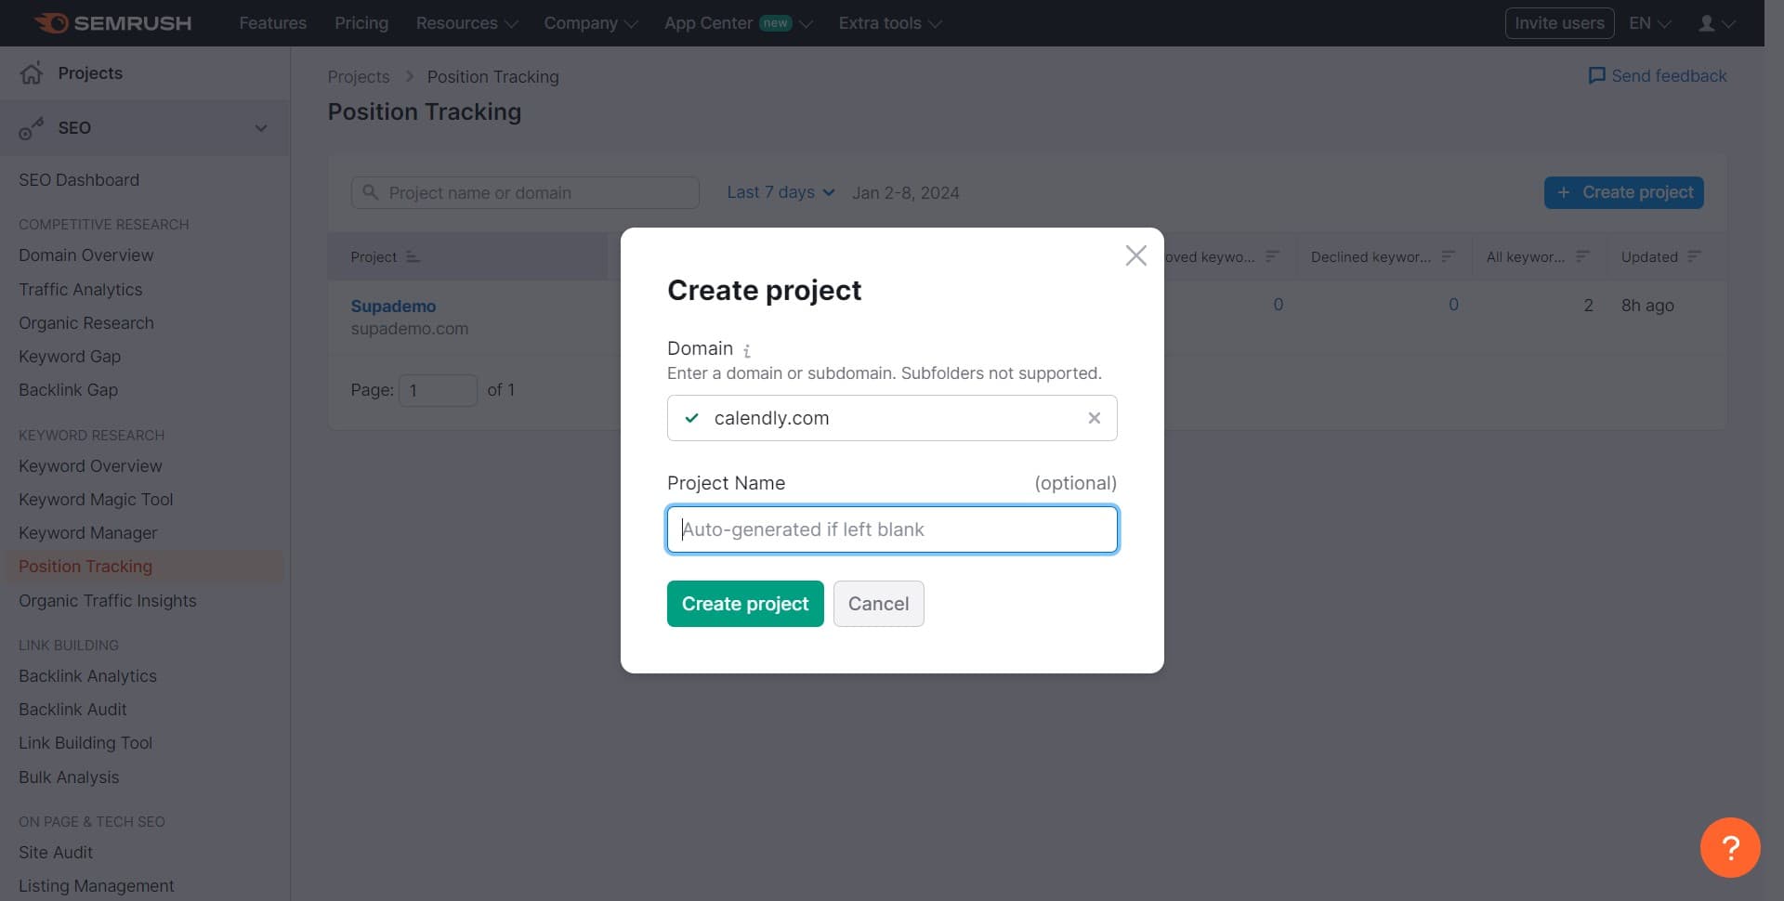
Task: Click the Domain info icon
Action: [747, 350]
